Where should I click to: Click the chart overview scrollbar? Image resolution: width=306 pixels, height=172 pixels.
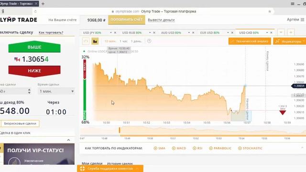coord(213,136)
